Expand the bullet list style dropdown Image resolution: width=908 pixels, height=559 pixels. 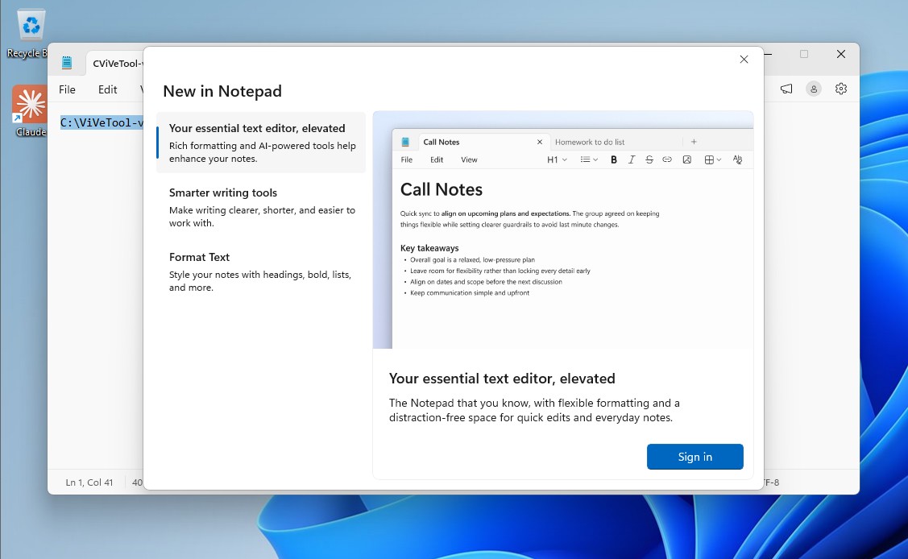coord(587,159)
